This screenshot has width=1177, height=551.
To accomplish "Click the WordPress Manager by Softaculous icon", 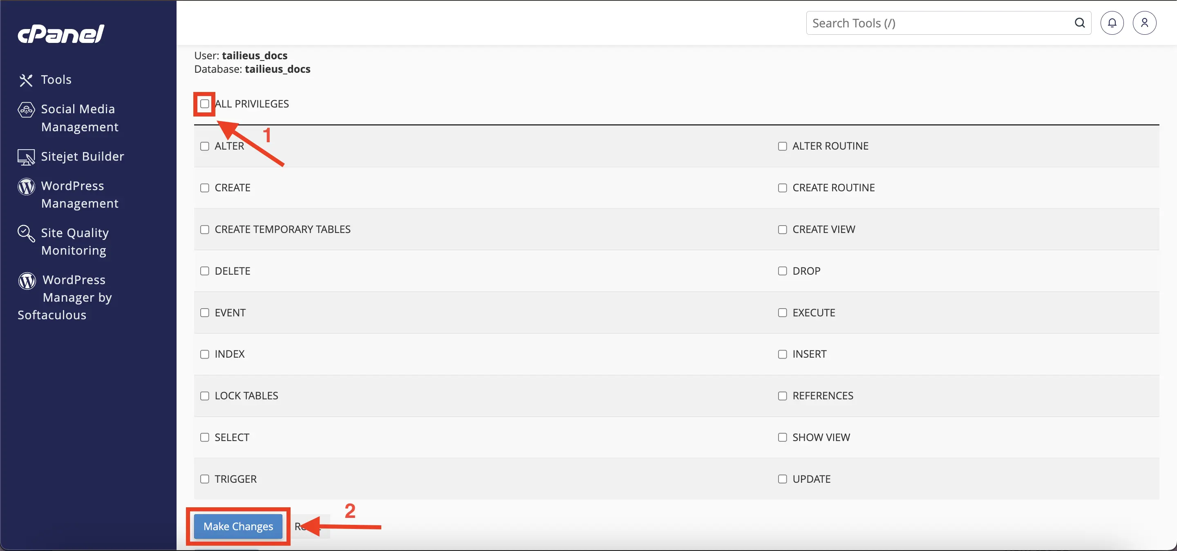I will tap(27, 280).
